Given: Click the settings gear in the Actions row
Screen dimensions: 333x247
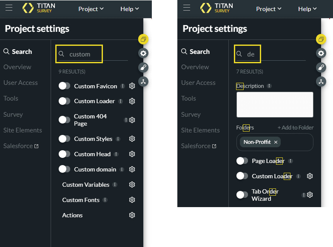Looking at the screenshot, I should coord(132,215).
